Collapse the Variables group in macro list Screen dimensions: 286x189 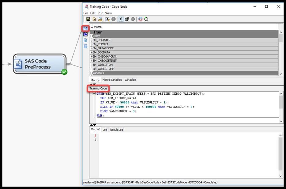(91, 73)
